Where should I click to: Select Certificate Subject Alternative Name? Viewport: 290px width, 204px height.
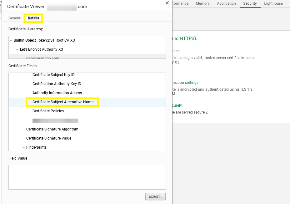click(x=62, y=102)
